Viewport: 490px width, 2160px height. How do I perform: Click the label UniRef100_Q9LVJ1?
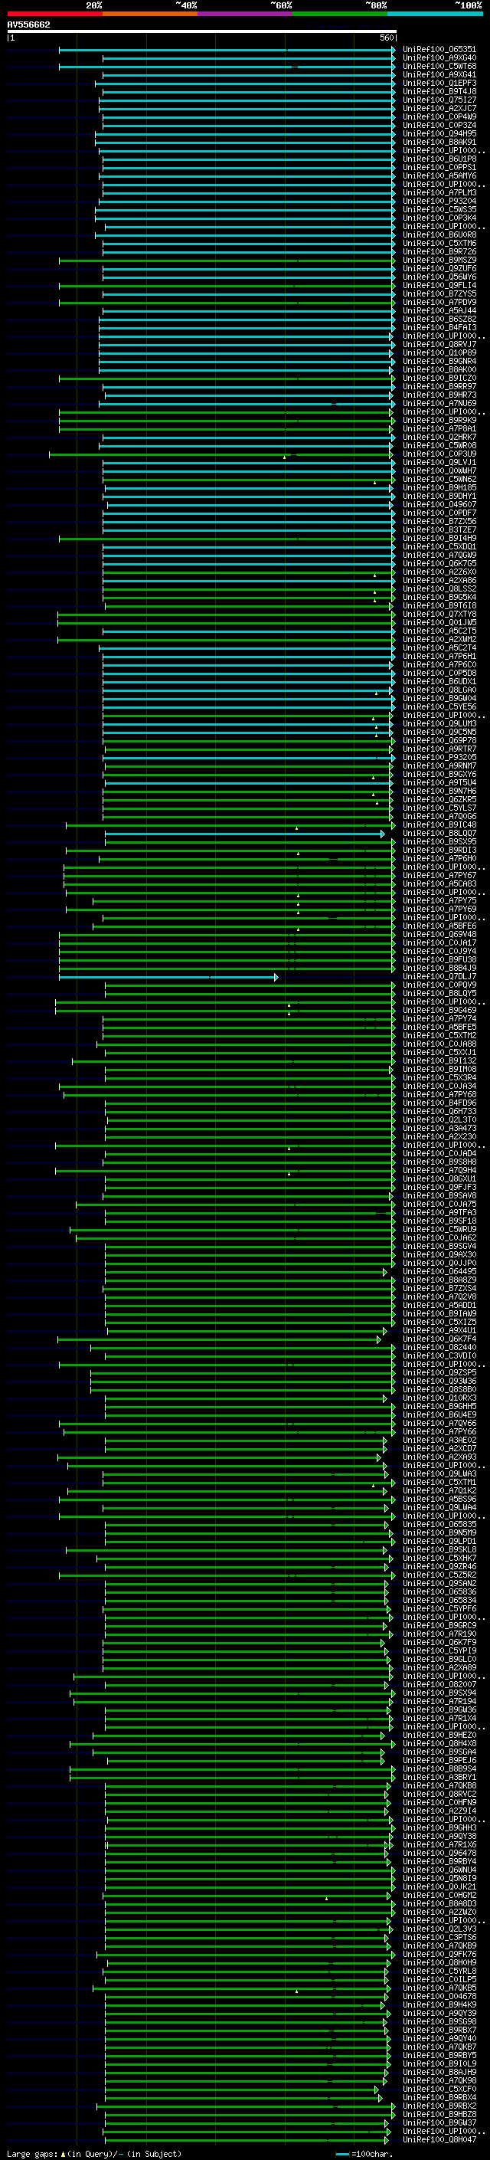(x=439, y=463)
